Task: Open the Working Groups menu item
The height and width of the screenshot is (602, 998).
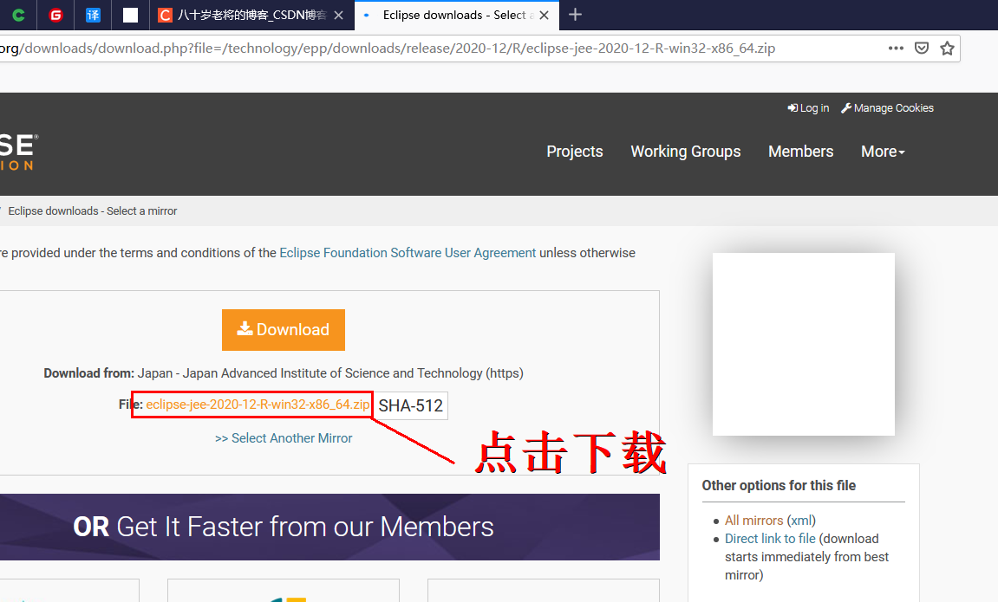Action: 686,152
